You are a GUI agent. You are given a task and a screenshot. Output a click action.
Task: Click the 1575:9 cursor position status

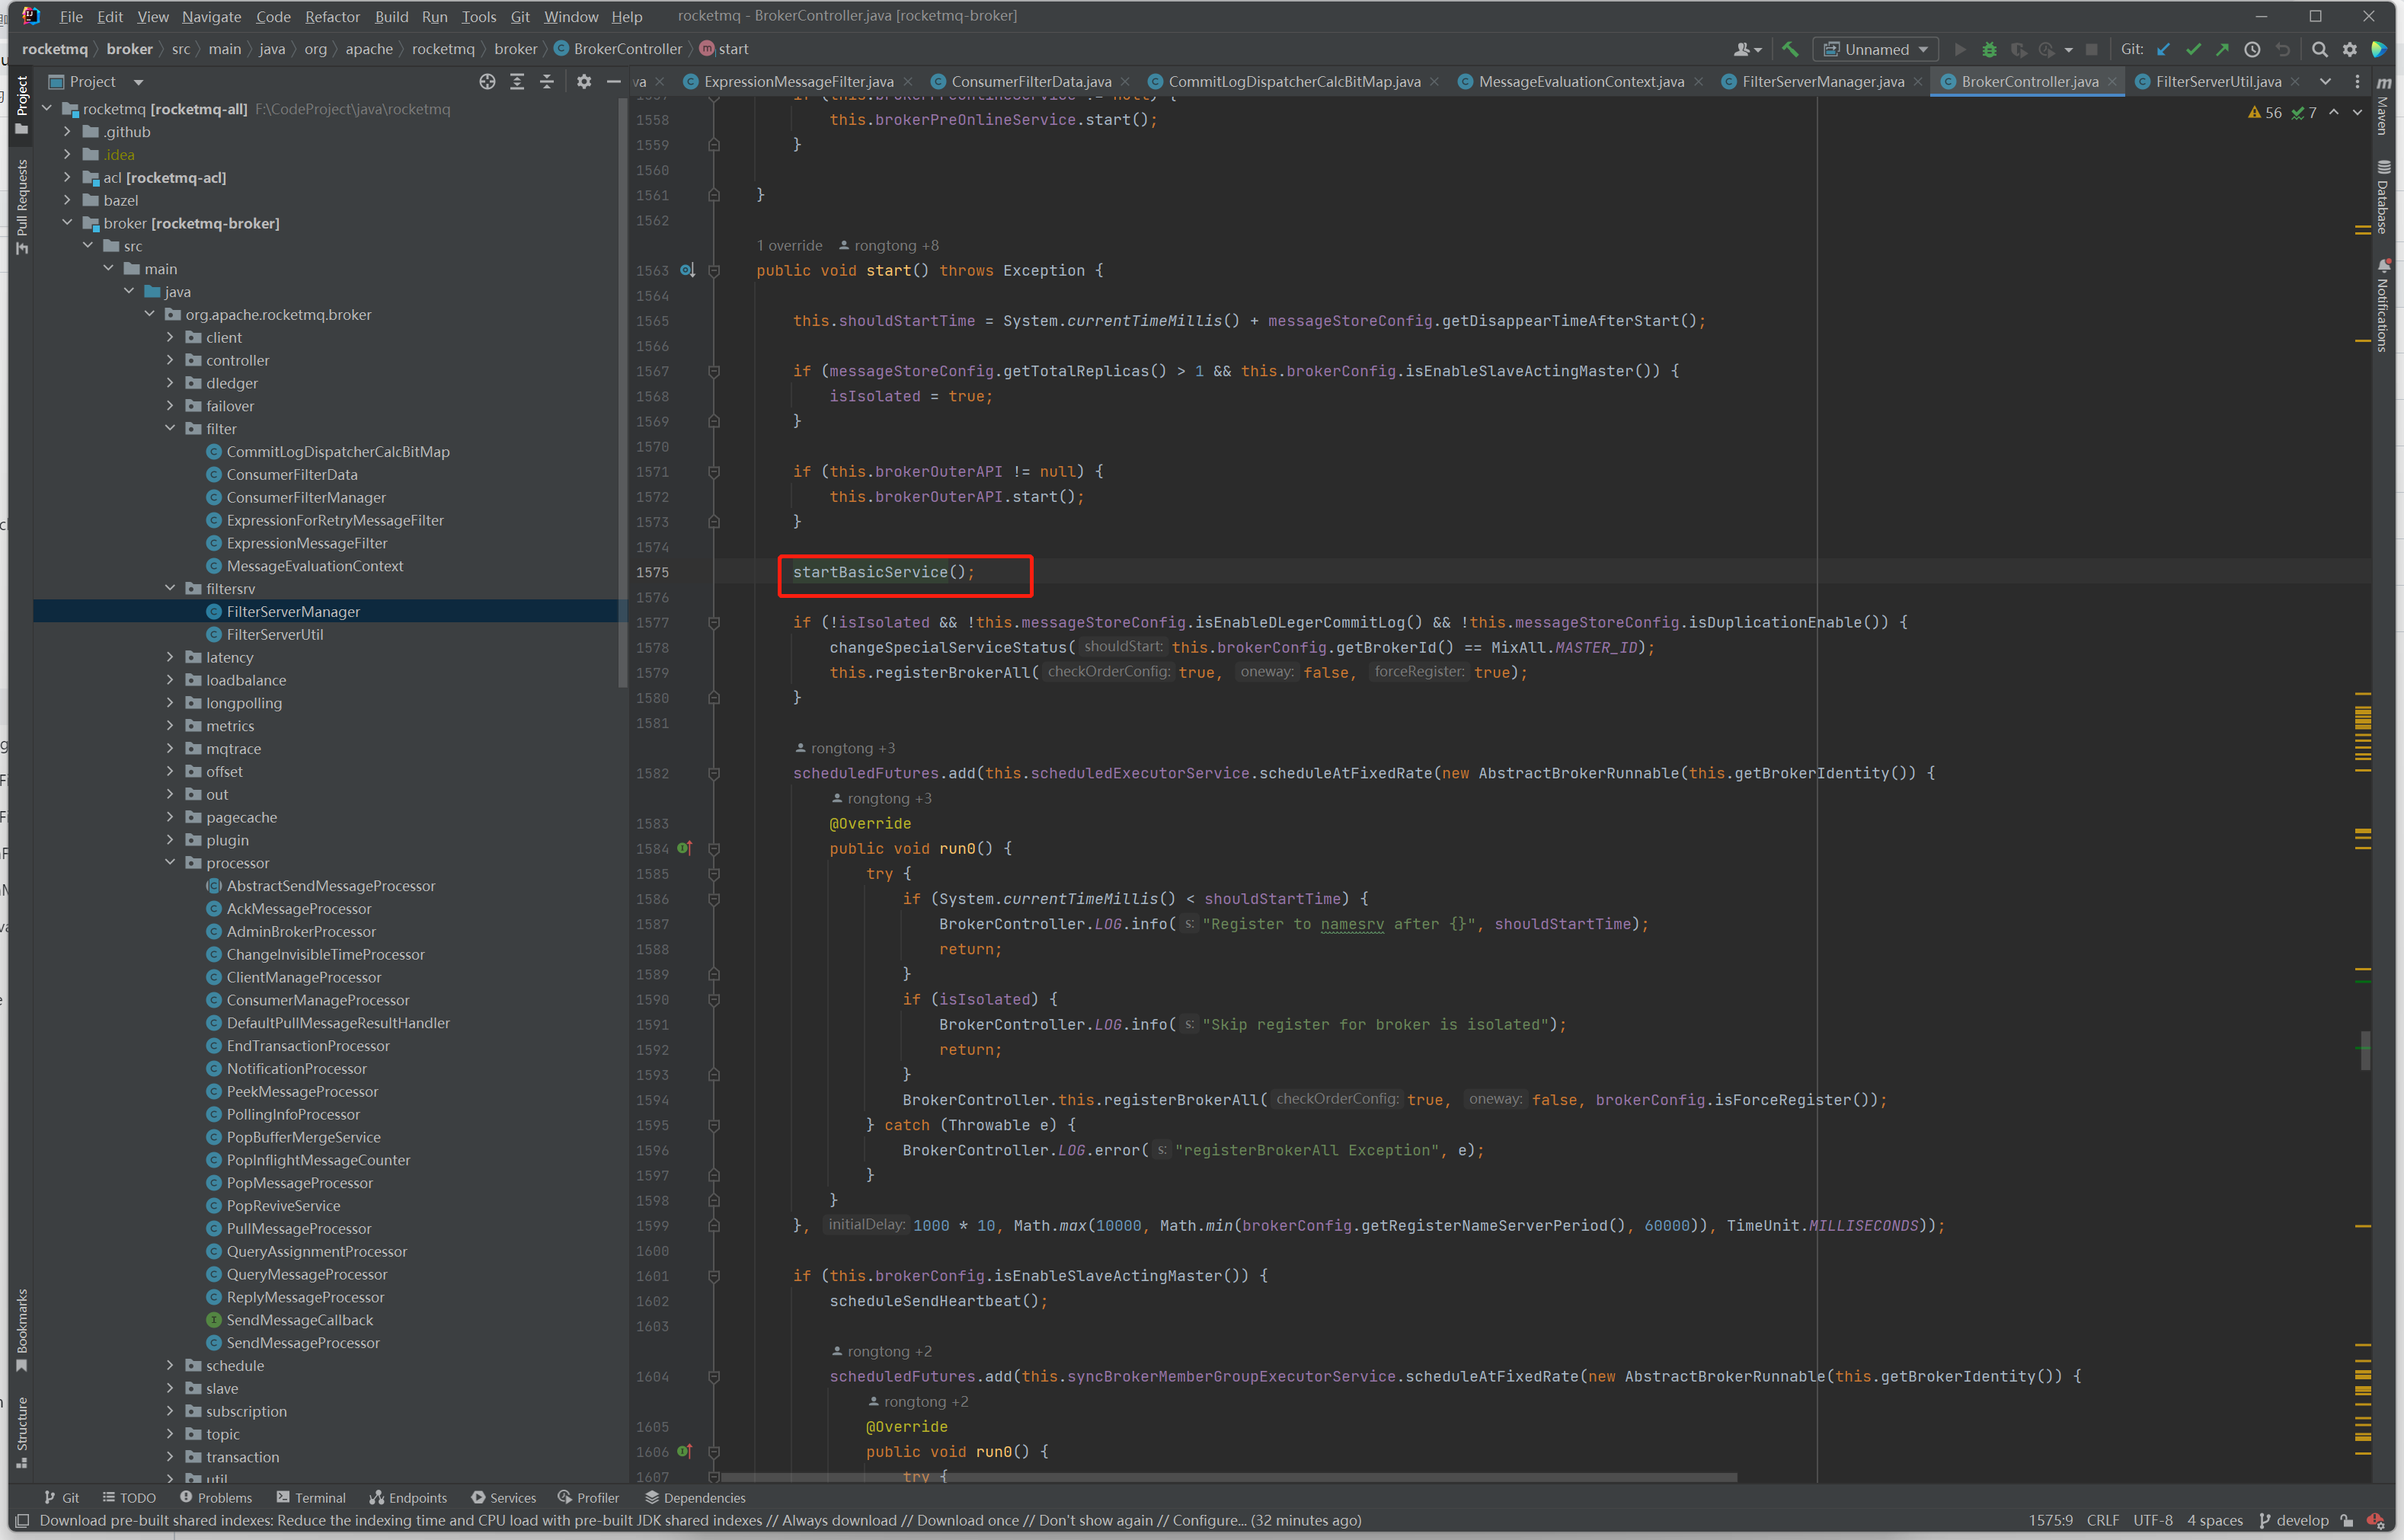pyautogui.click(x=2050, y=1520)
